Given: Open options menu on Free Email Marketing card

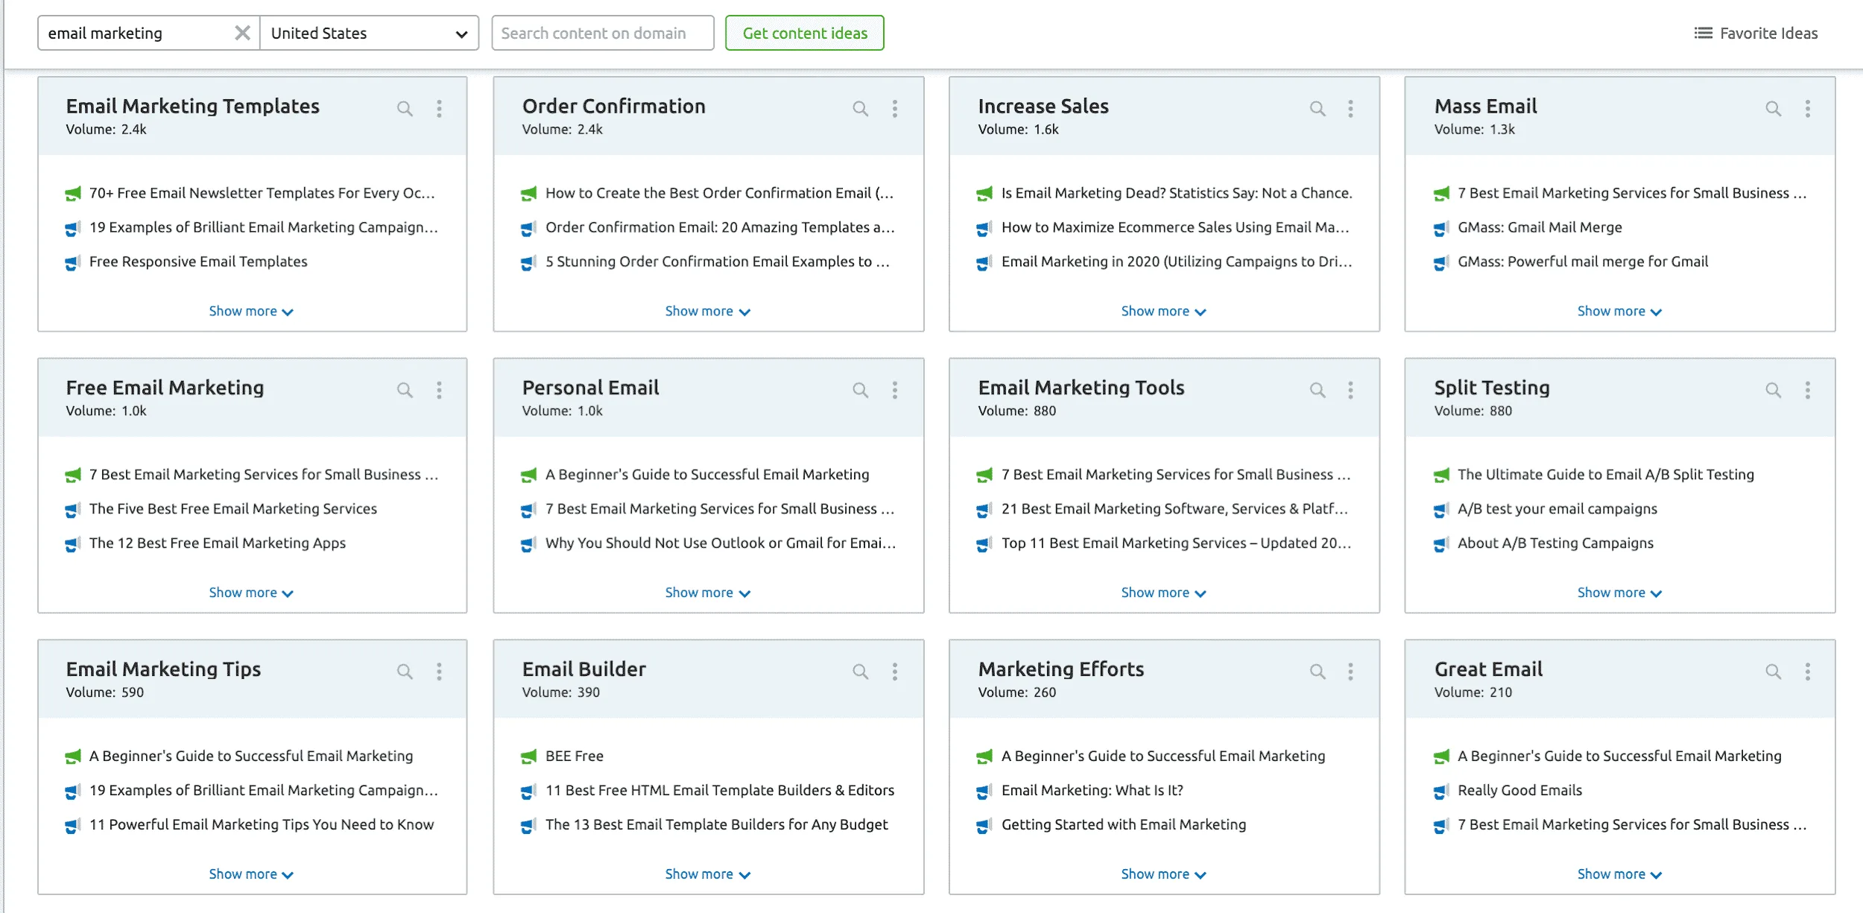Looking at the screenshot, I should [x=439, y=390].
